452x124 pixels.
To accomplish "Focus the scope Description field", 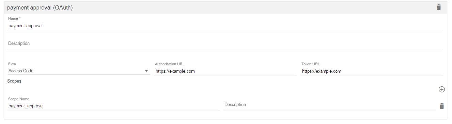I will point(330,105).
